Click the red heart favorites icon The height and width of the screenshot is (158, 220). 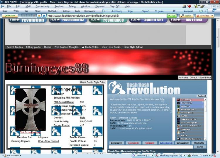coord(189,6)
